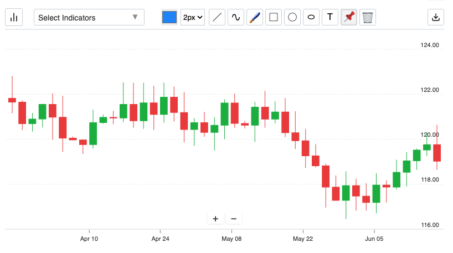453x253 pixels.
Task: Pick the blue drawing color swatch
Action: coord(169,17)
